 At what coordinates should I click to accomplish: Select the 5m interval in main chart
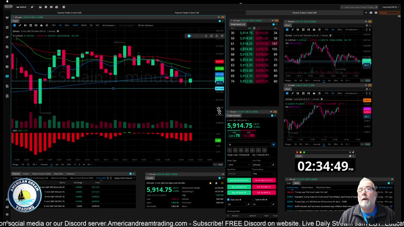62,164
